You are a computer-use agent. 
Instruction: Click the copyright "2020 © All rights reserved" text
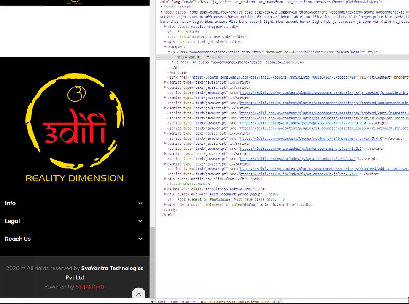click(43, 268)
